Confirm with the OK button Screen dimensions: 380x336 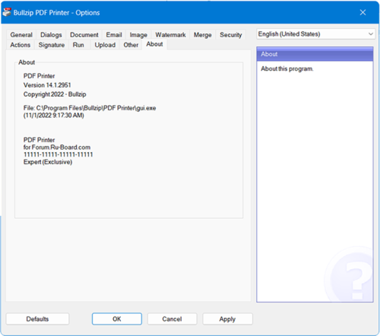117,319
